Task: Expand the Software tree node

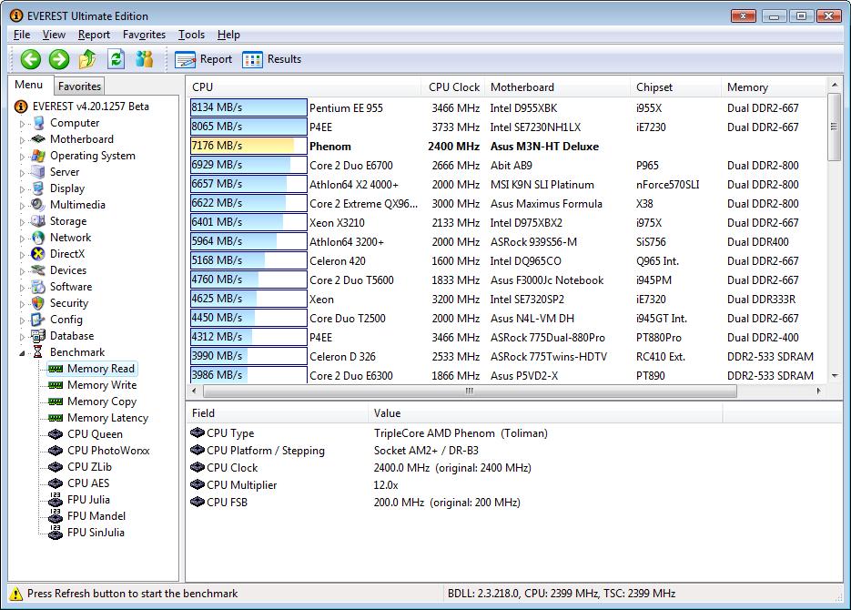Action: pyautogui.click(x=22, y=288)
